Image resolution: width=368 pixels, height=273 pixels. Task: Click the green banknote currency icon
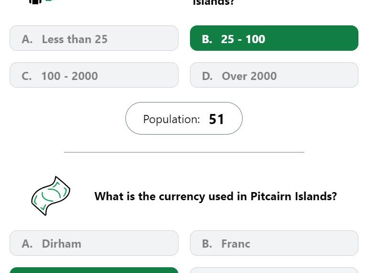pos(50,195)
